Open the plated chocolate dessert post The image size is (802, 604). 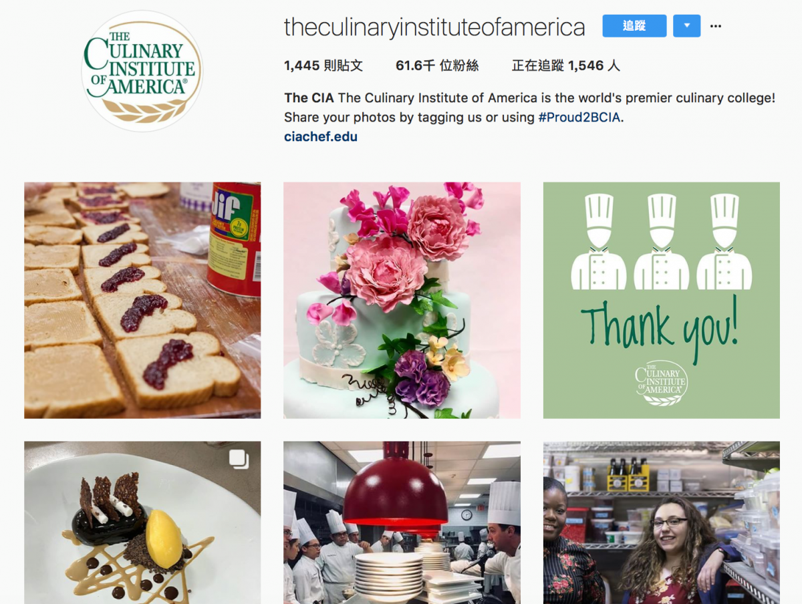coord(142,522)
